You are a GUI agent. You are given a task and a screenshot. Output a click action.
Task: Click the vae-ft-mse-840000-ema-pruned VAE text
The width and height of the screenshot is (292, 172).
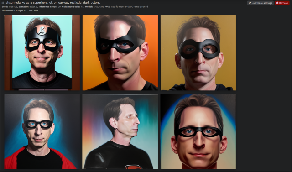(x=130, y=7)
